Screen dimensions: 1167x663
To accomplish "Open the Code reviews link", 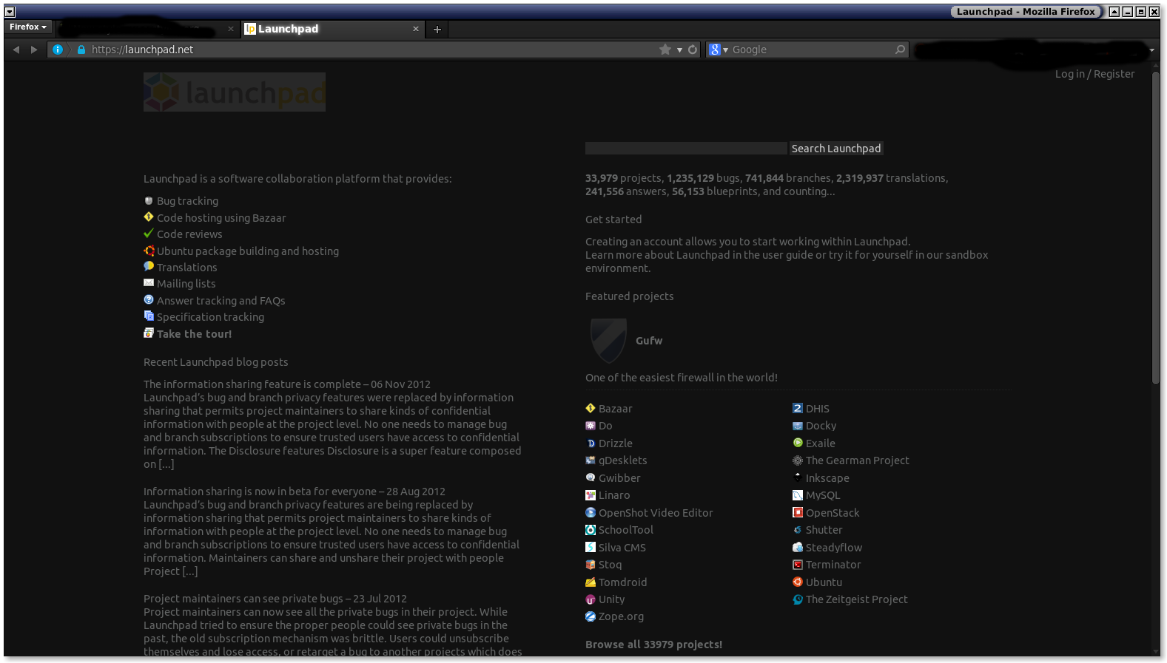I will (189, 234).
